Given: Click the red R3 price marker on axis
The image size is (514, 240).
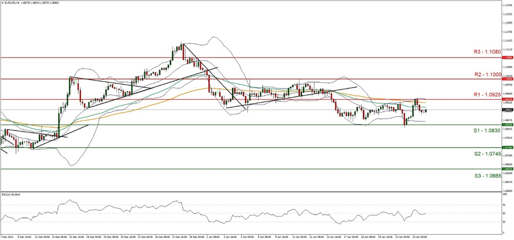Looking at the screenshot, I should pyautogui.click(x=507, y=57).
